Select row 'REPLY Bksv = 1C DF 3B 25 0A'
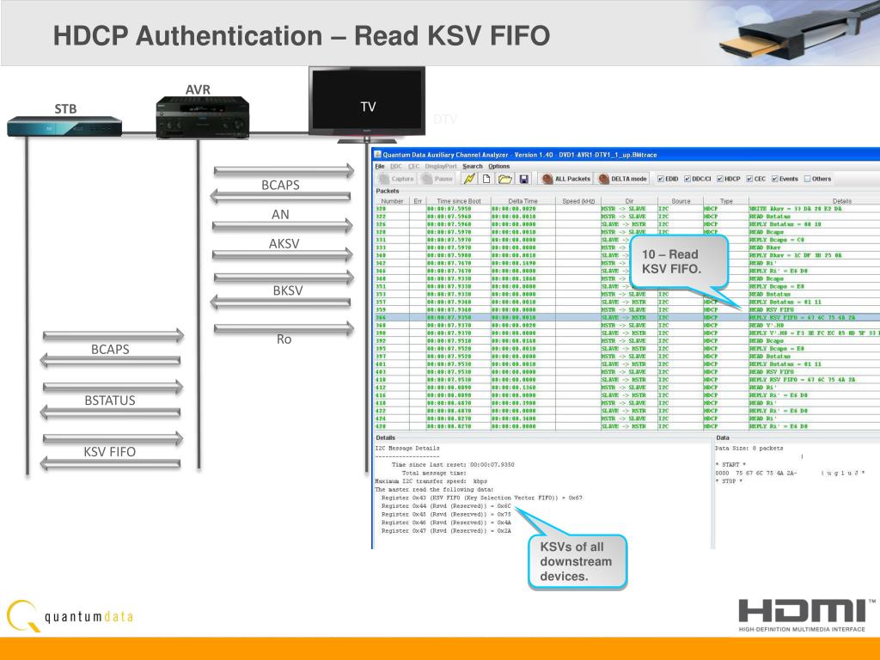The width and height of the screenshot is (880, 660). (626, 255)
